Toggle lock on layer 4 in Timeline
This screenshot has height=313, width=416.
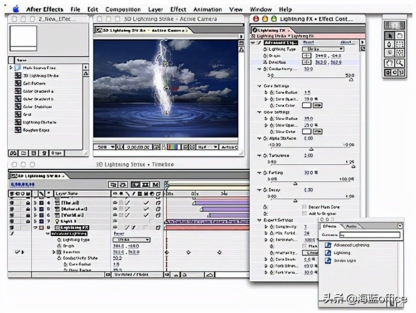(x=28, y=203)
